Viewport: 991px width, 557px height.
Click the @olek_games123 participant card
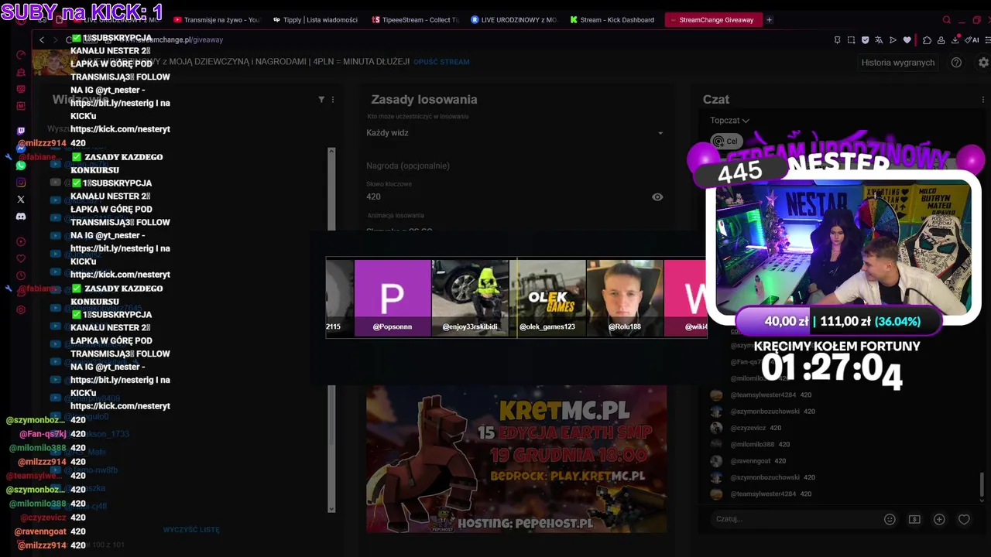[x=547, y=298]
